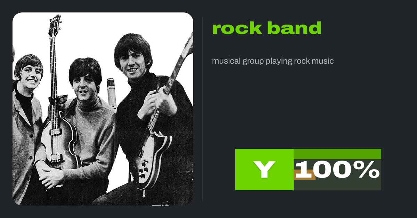Click the light green bar above 100%
This screenshot has width=417, height=218.
click(x=337, y=154)
